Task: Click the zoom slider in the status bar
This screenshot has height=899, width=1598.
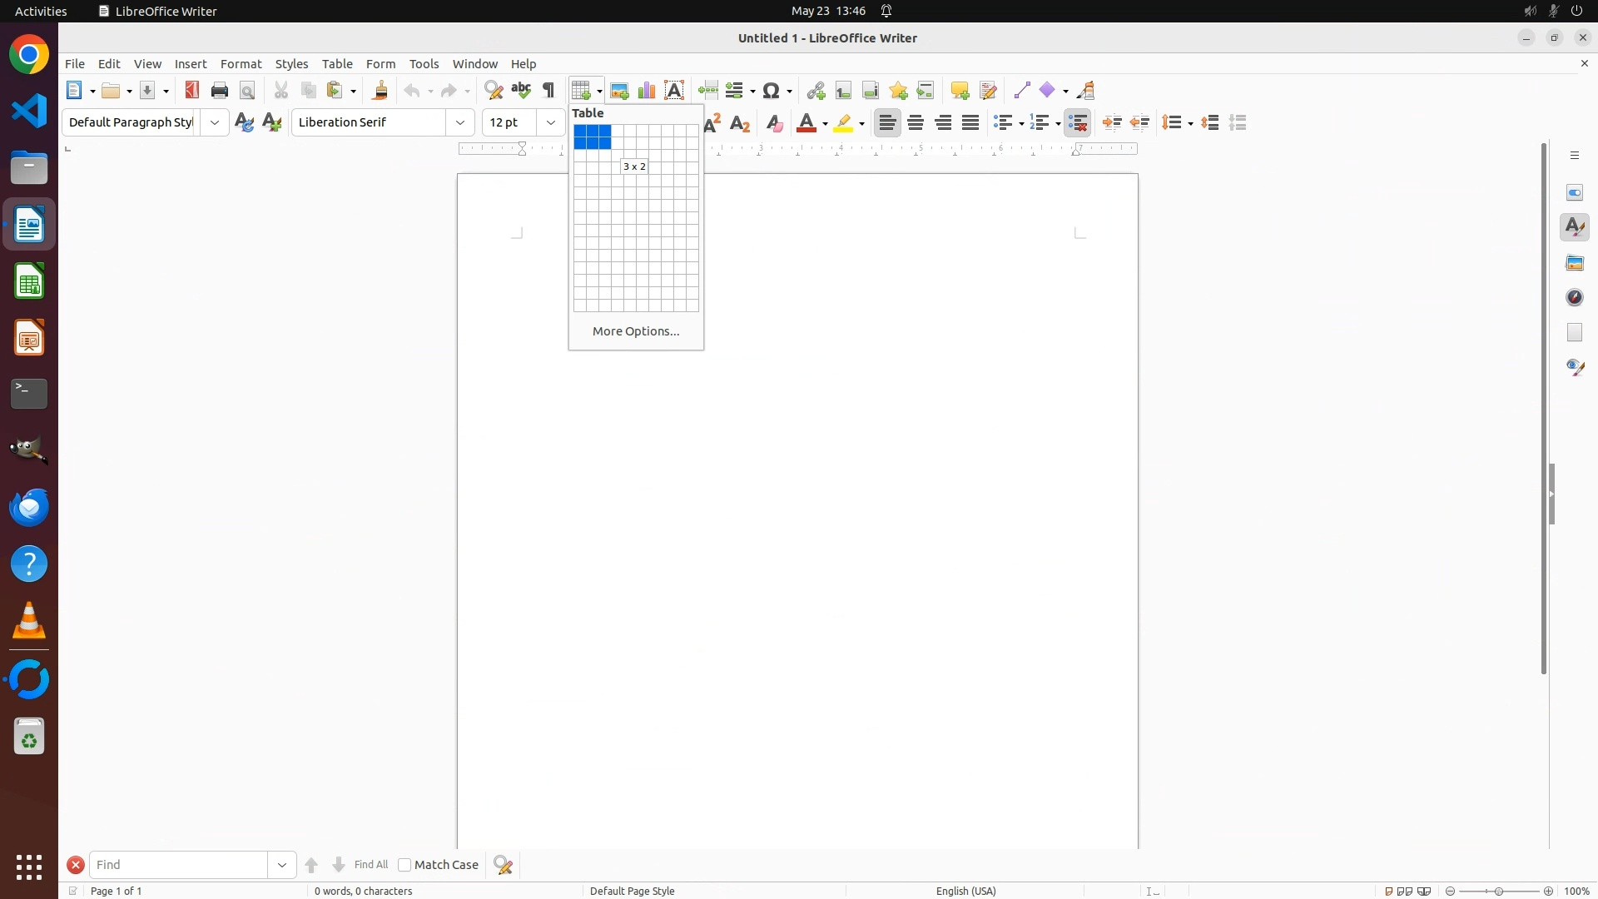Action: [1499, 892]
